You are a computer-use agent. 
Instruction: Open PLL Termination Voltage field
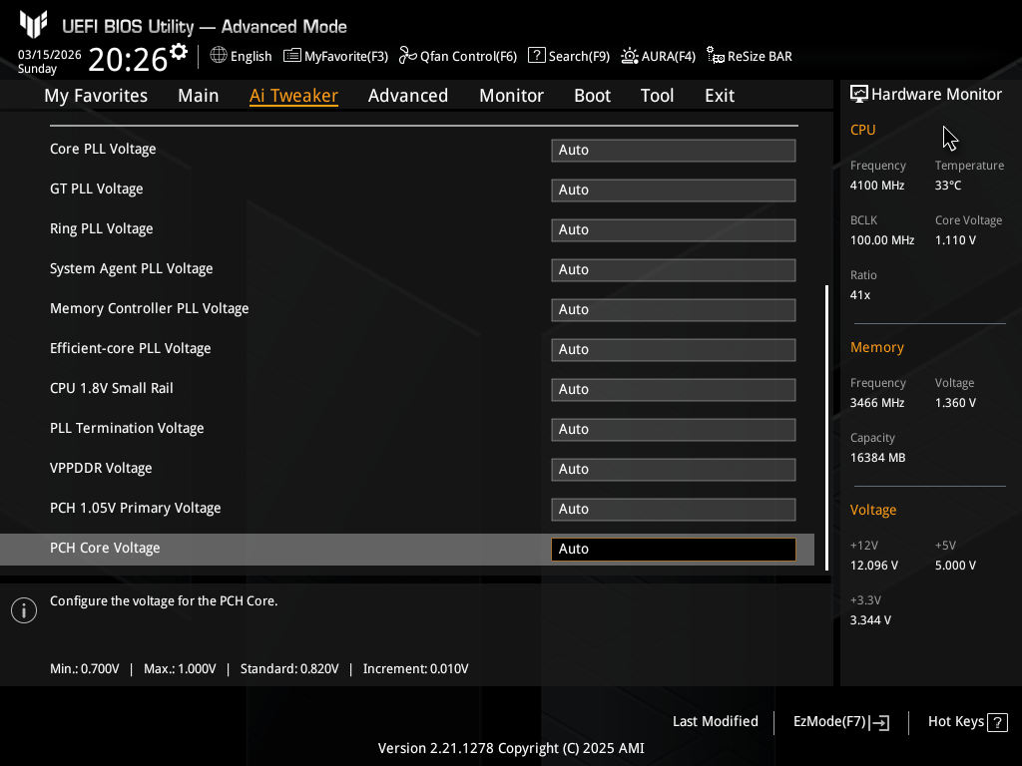pyautogui.click(x=674, y=430)
